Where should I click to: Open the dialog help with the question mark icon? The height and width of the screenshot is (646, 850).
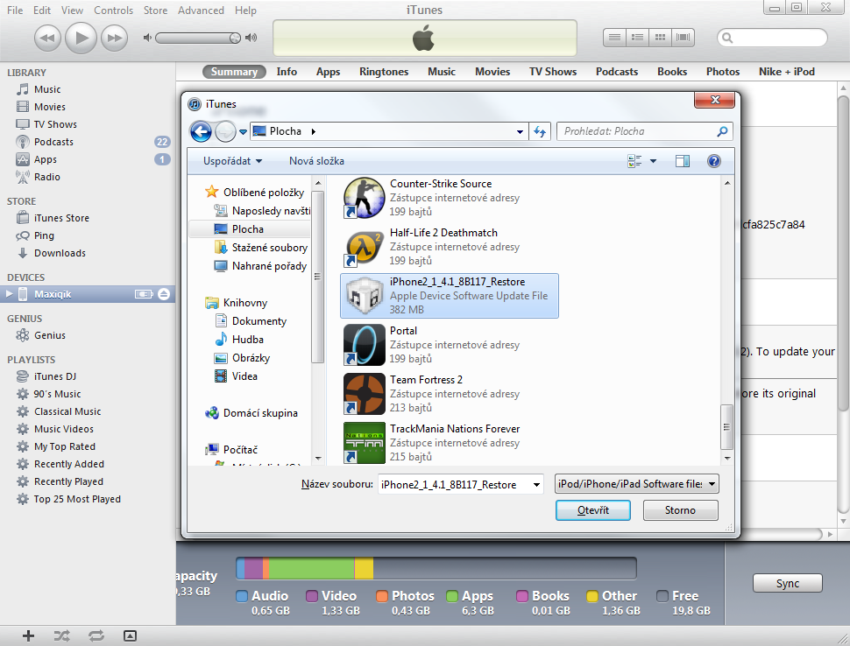(713, 161)
